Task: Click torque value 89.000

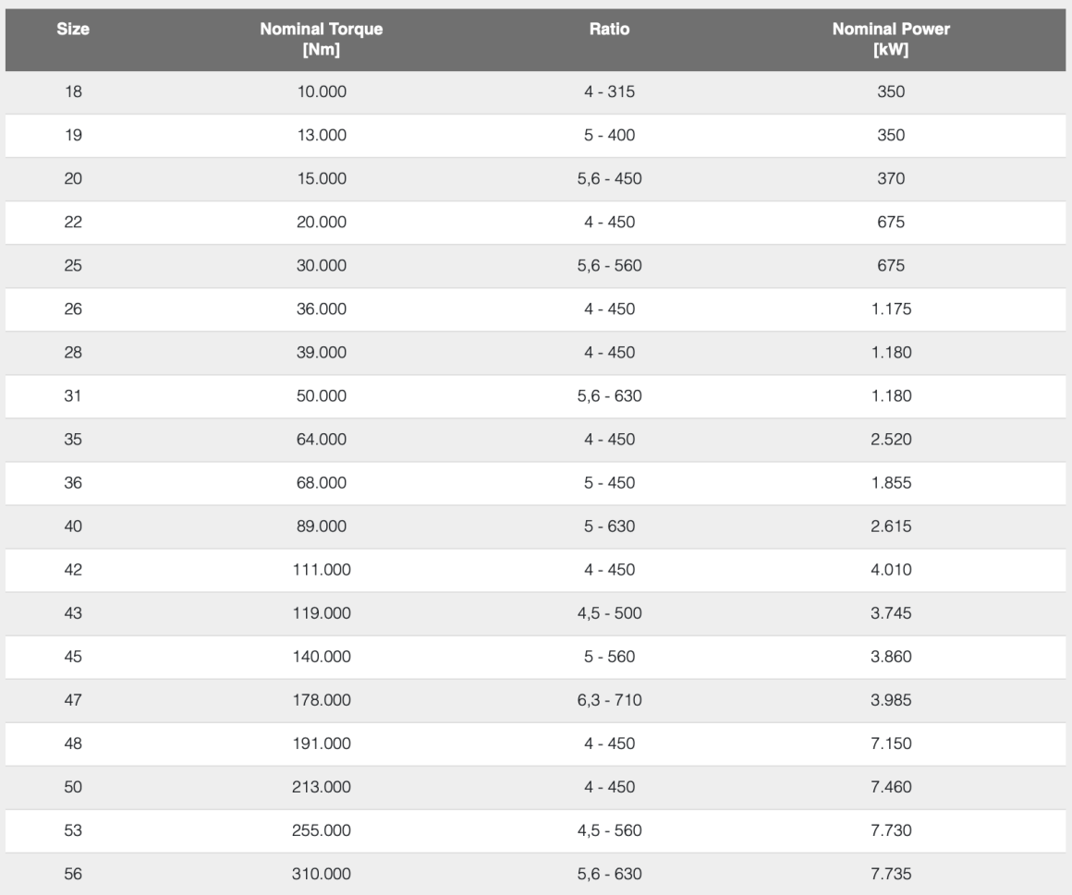Action: (321, 526)
